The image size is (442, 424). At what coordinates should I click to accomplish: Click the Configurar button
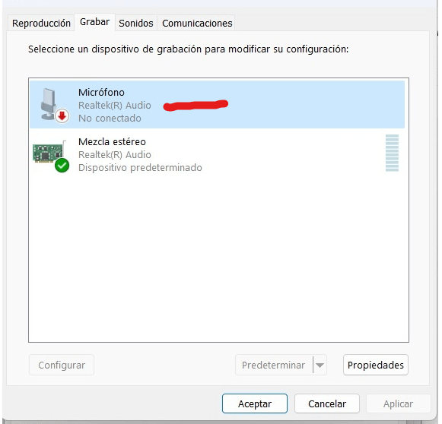click(62, 365)
